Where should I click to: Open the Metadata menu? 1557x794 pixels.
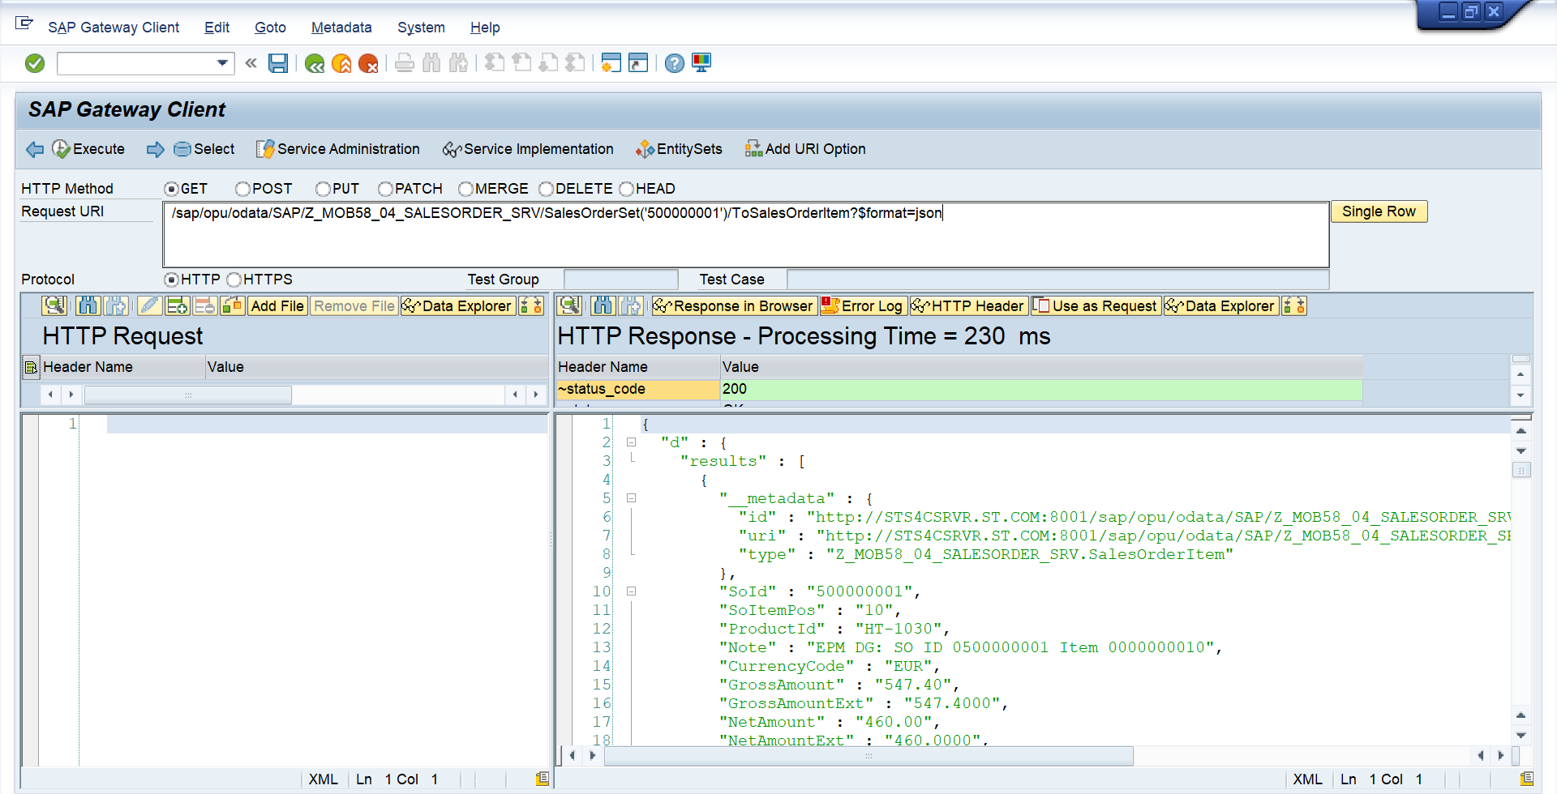[341, 28]
